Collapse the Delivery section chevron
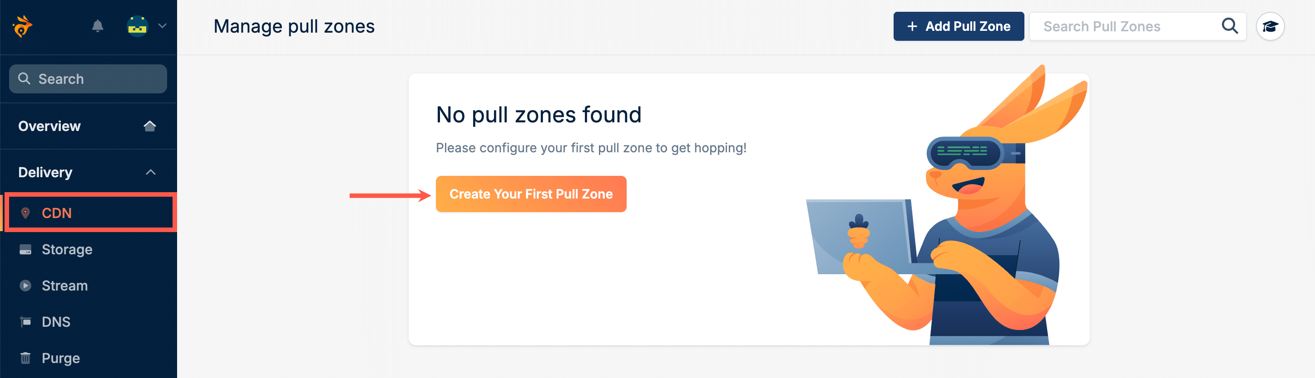1315x378 pixels. (151, 172)
